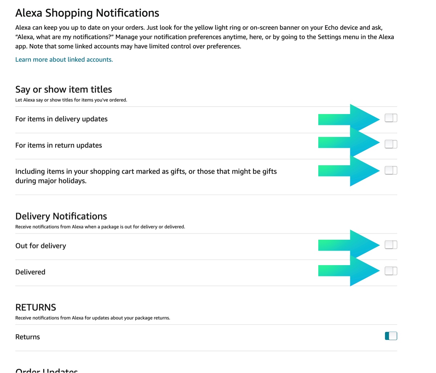Disable the Returns notification toggle

(x=391, y=336)
